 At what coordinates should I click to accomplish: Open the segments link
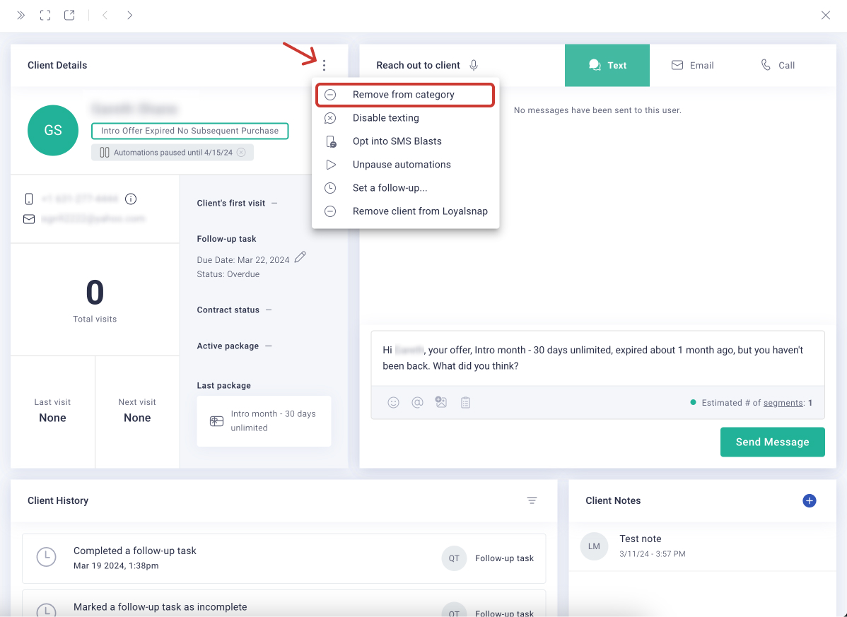coord(783,403)
